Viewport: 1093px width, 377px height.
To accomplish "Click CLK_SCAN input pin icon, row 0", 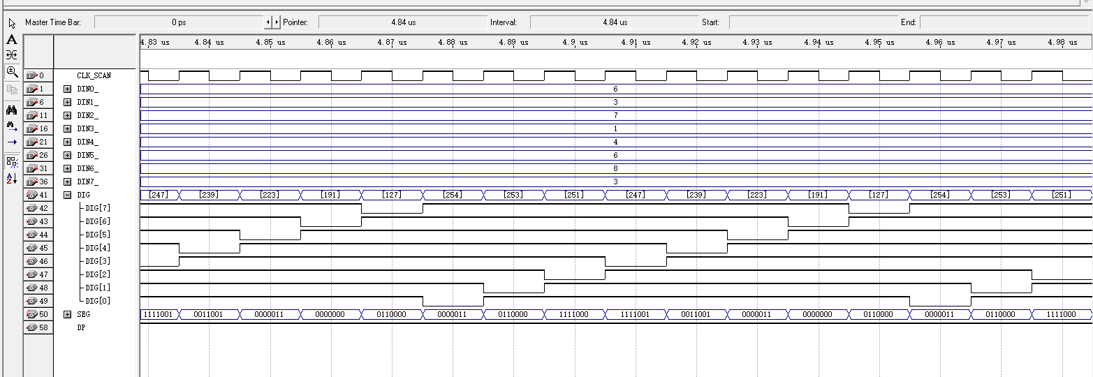I will click(x=31, y=75).
